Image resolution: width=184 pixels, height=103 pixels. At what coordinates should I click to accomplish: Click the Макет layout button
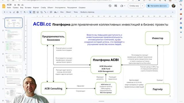(x=69, y=12)
